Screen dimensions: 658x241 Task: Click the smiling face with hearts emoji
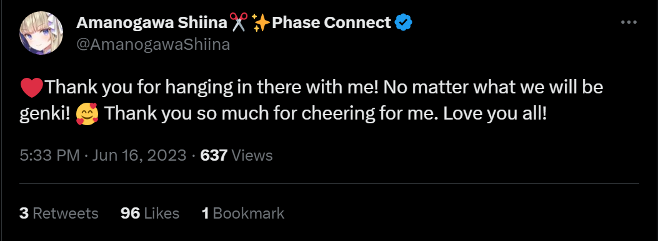tap(87, 114)
